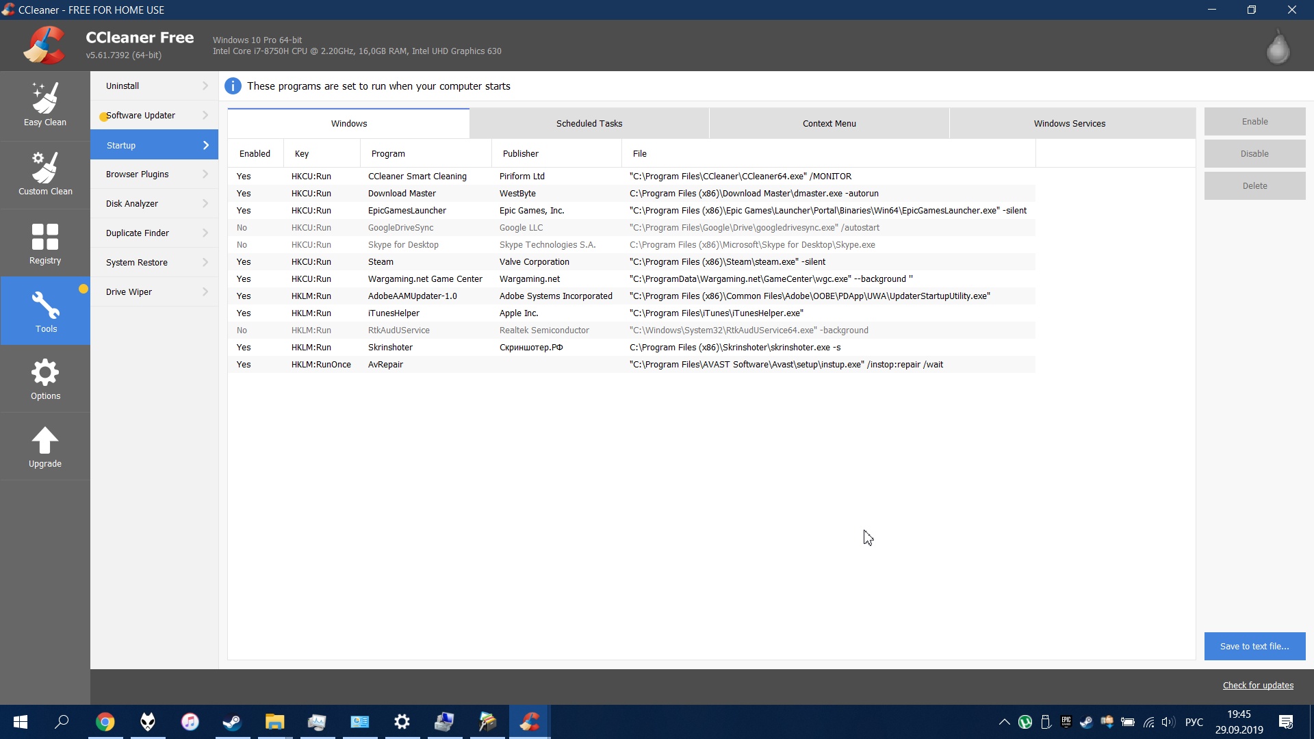
Task: Select the Tools wrench icon
Action: pos(45,305)
